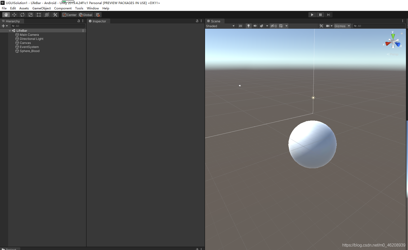The height and width of the screenshot is (250, 408).
Task: Select EventSystem in Hierarchy
Action: pos(29,47)
